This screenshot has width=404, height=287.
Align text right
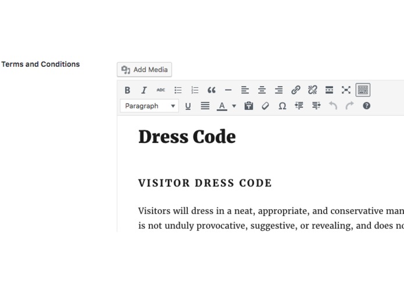click(x=279, y=90)
